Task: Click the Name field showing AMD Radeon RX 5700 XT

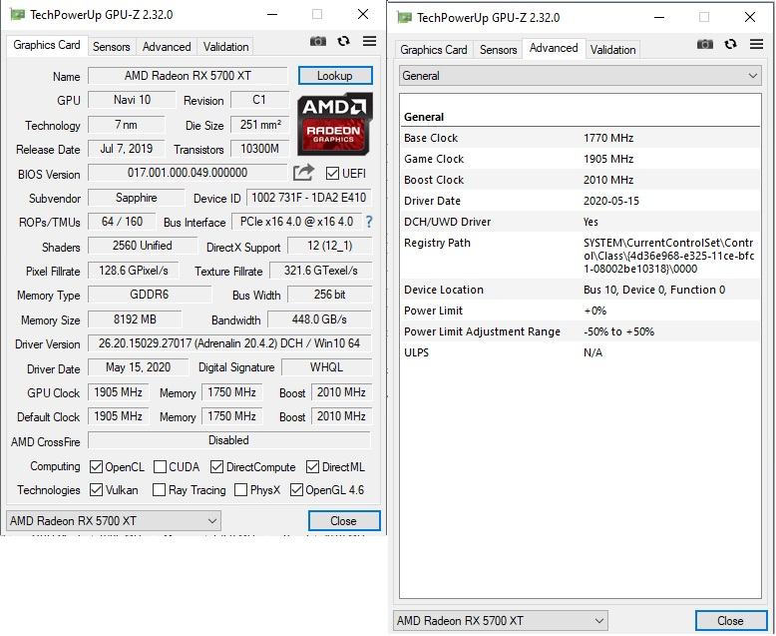Action: [188, 75]
